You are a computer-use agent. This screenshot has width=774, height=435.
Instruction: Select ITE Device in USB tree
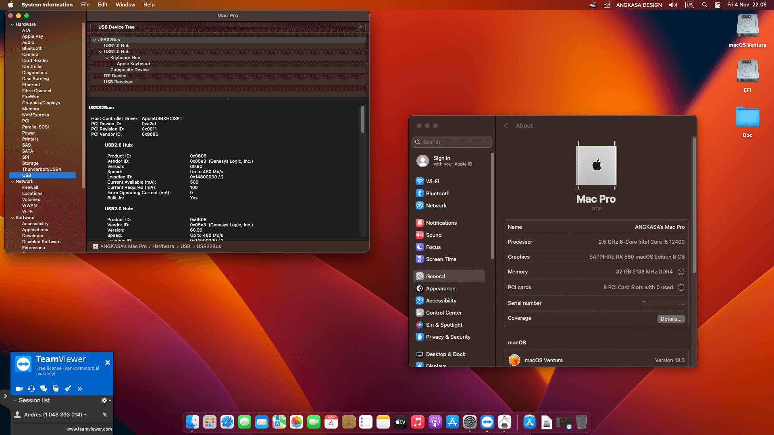click(115, 76)
